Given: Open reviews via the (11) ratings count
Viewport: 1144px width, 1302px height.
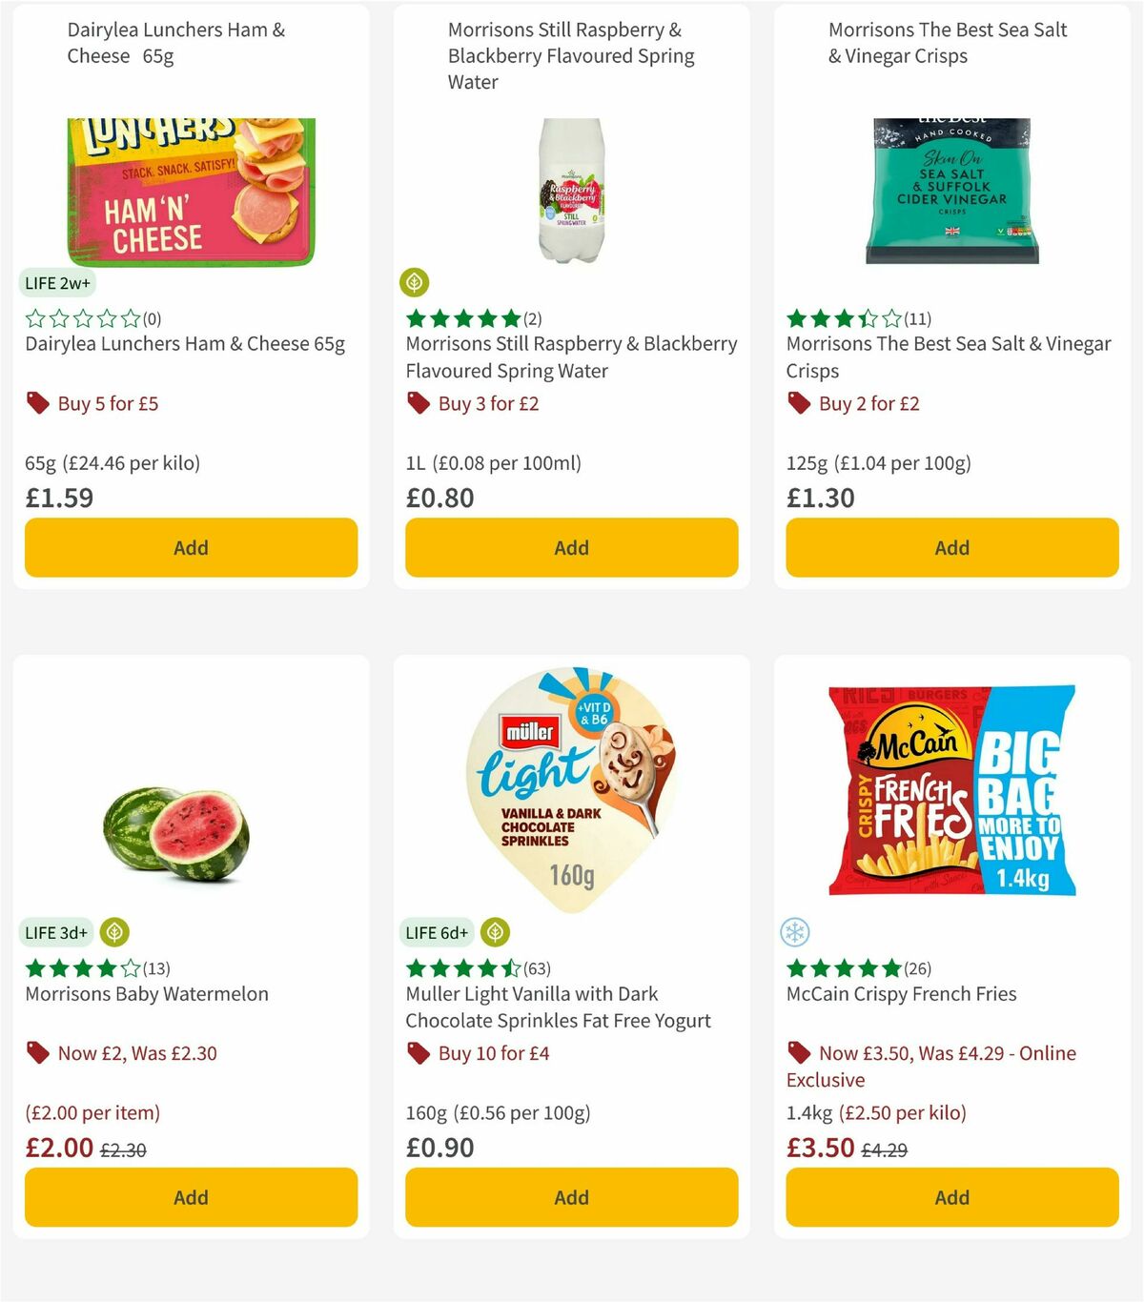Looking at the screenshot, I should 917,319.
